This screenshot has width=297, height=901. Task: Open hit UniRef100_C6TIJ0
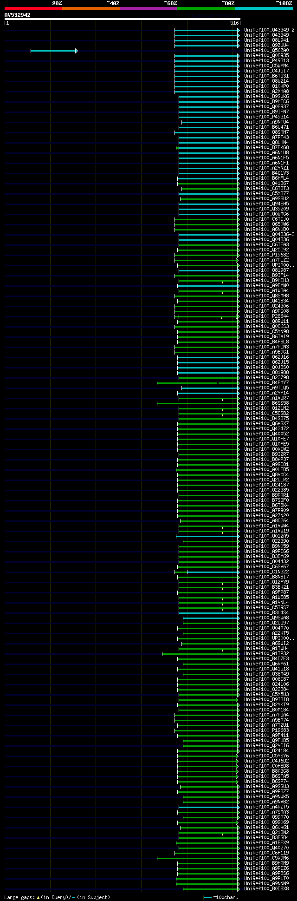(x=266, y=219)
